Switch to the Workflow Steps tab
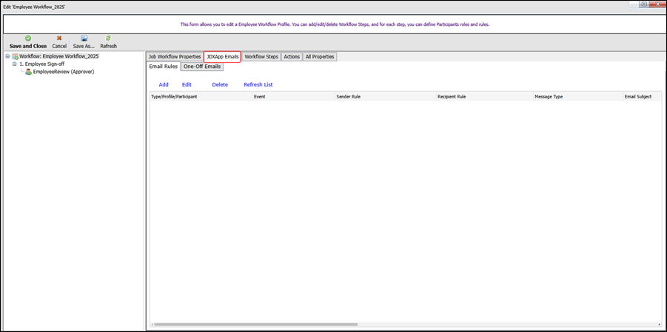The height and width of the screenshot is (332, 667). click(261, 57)
